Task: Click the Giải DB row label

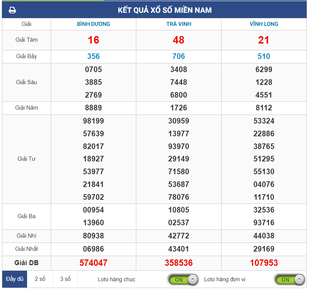Action: pos(26,262)
